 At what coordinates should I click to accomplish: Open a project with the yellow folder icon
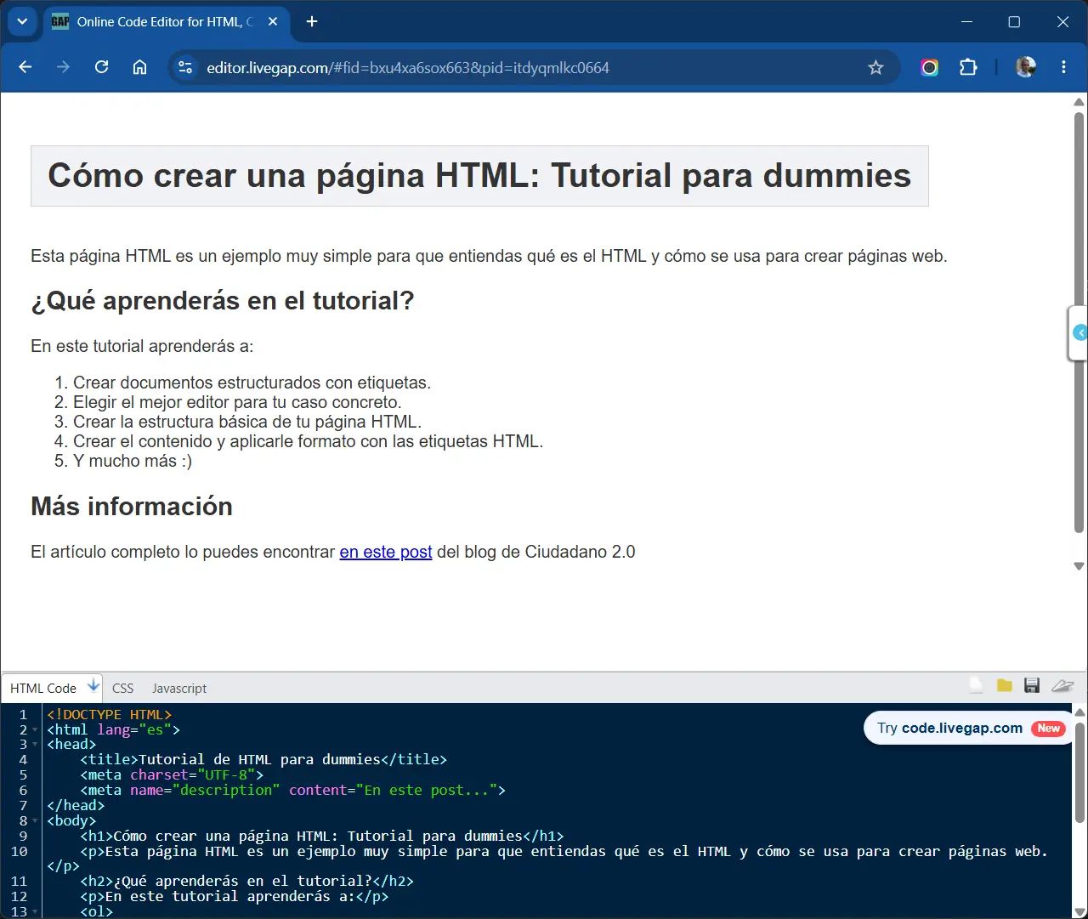click(x=1005, y=685)
